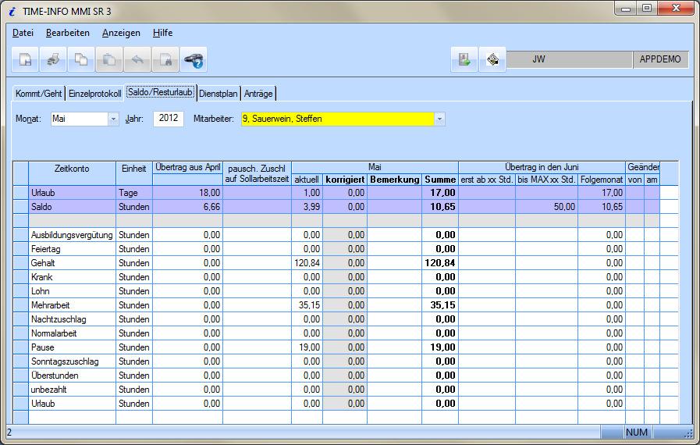Screen dimensions: 700x445
Task: Switch to the Dienstplan tab
Action: pyautogui.click(x=219, y=94)
